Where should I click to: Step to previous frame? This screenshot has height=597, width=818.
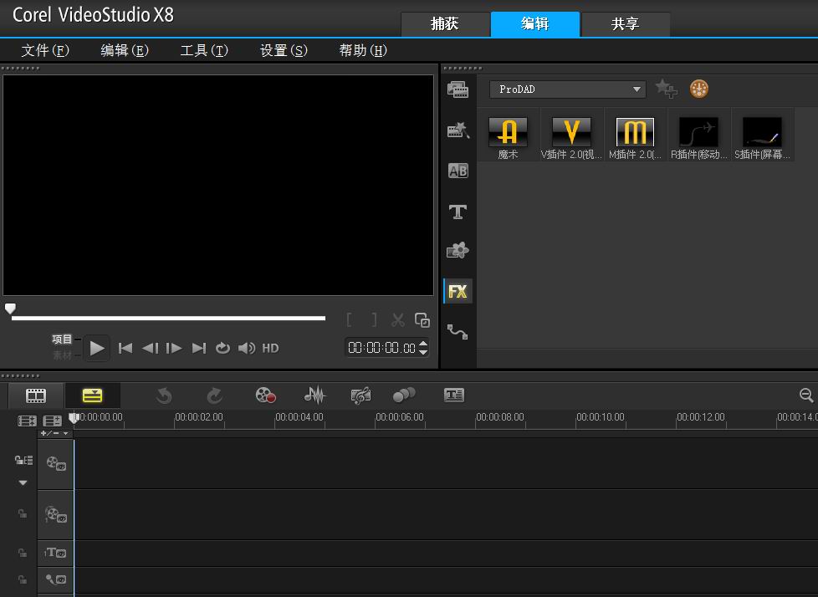[151, 349]
